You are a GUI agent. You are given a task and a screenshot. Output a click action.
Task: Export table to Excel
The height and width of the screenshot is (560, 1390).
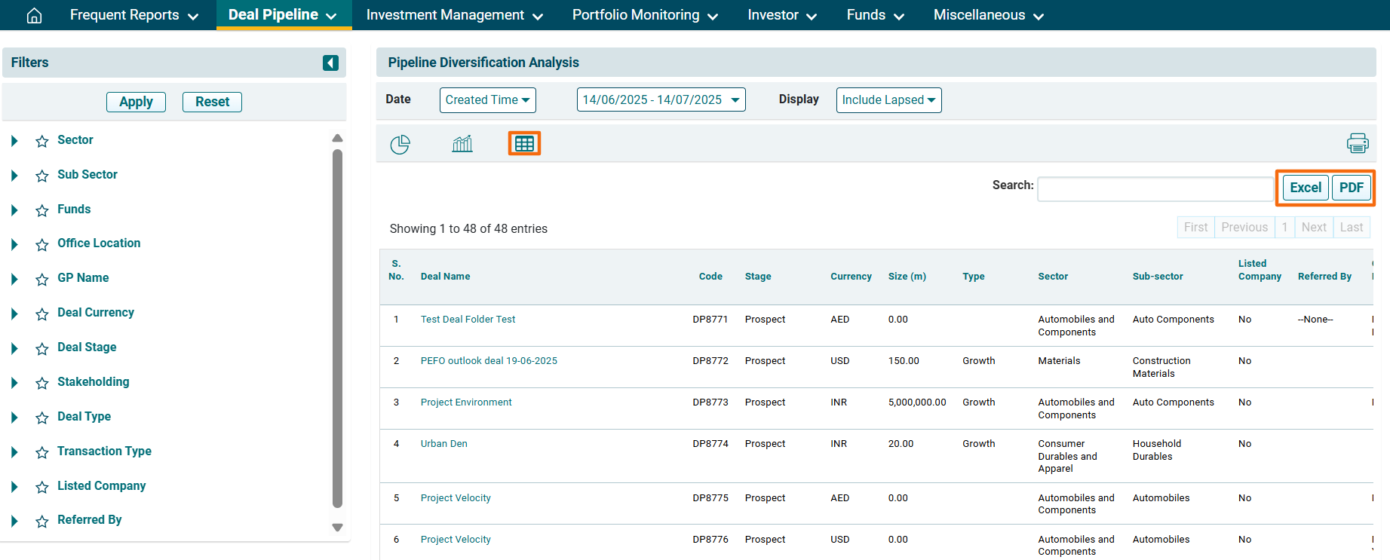point(1305,188)
